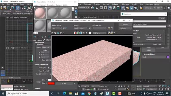Open Utilities menu in Material Editor
The width and height of the screenshot is (171, 96).
coord(65,5)
